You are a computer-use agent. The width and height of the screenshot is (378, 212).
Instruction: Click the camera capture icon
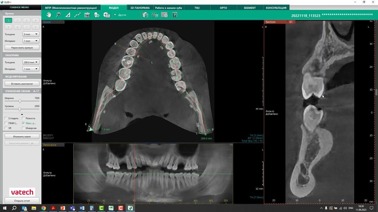click(x=87, y=15)
